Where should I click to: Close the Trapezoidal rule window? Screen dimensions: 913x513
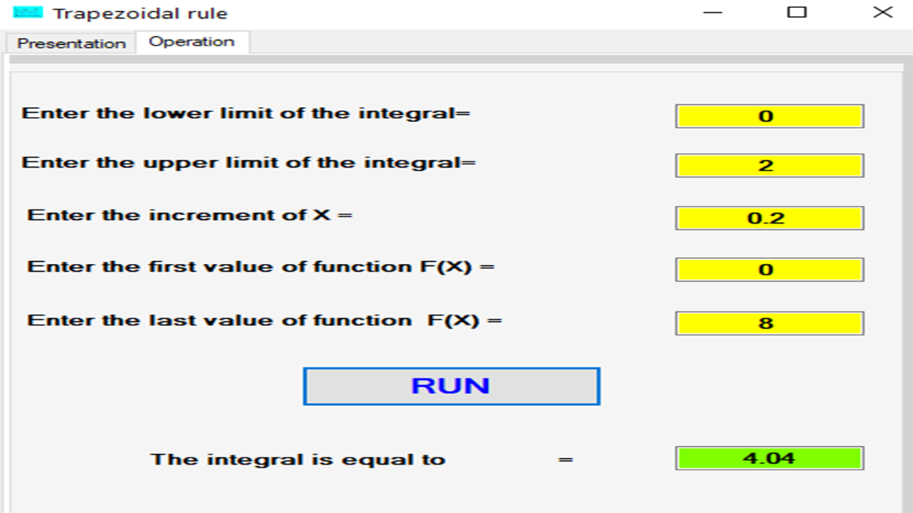882,13
